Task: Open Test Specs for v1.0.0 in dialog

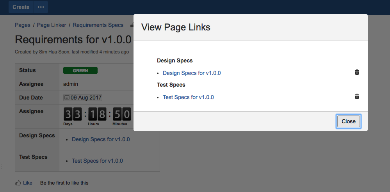Action: coord(188,97)
